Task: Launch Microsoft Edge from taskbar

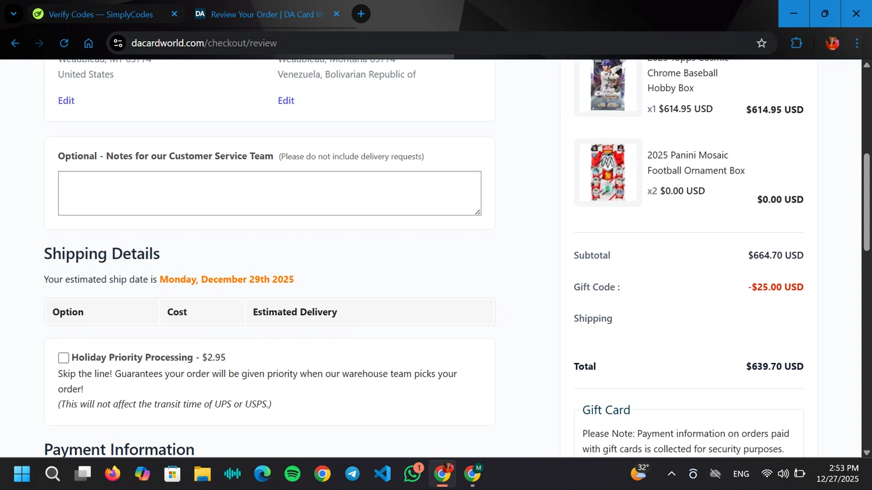Action: click(x=263, y=474)
